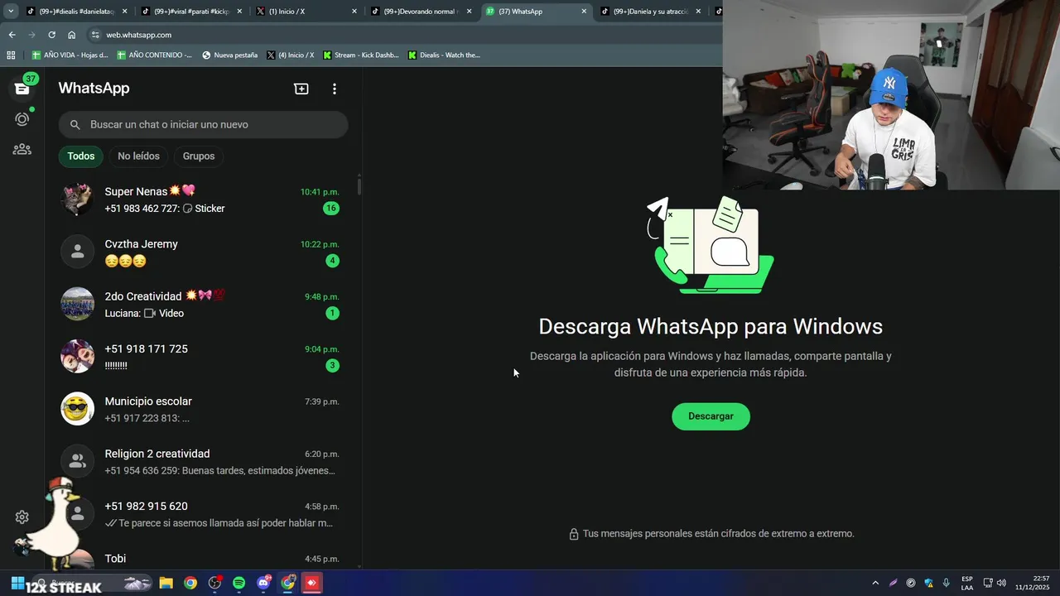Click unread badge 16 on Super Nenas
1060x596 pixels.
331,209
